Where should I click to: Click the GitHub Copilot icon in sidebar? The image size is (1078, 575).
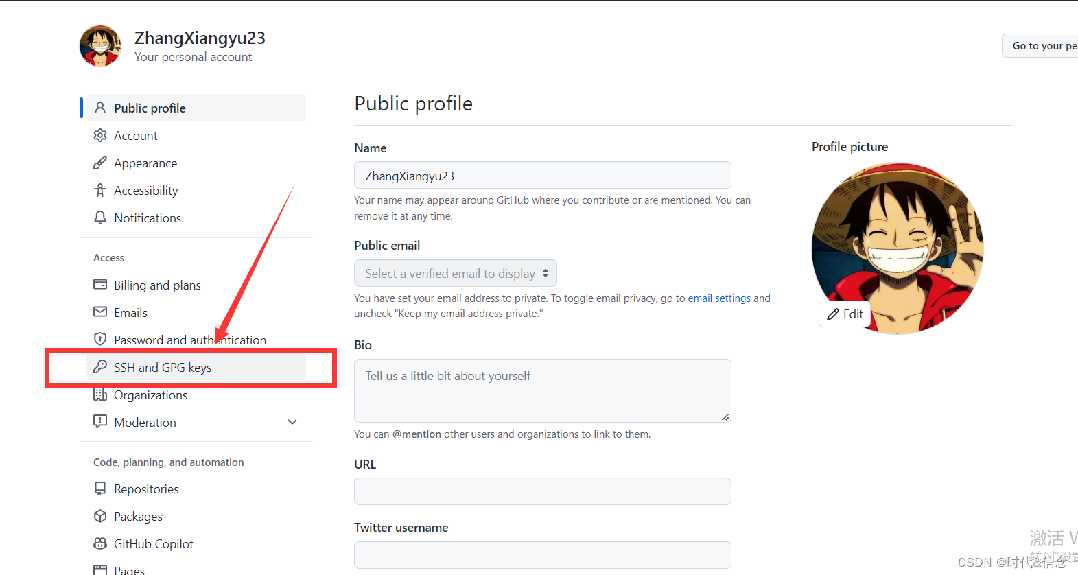(100, 543)
